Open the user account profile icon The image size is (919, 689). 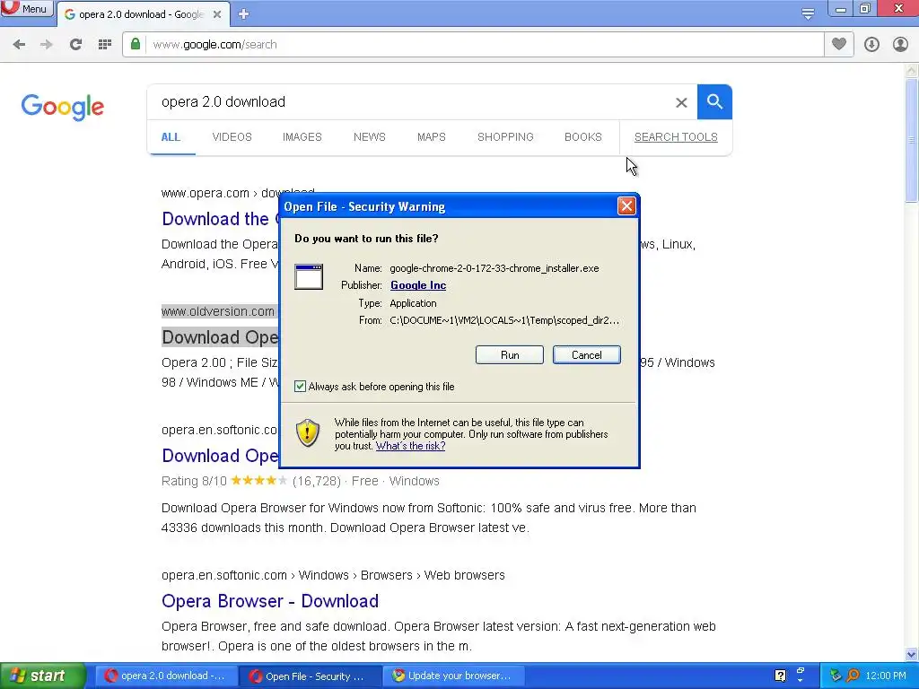coord(900,45)
